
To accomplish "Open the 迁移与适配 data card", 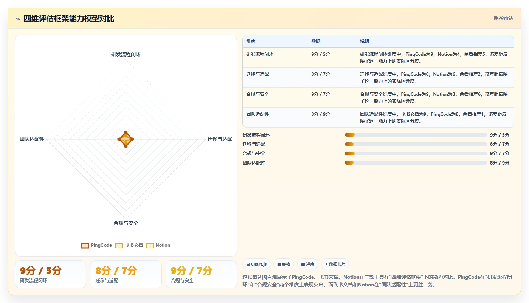I will click(x=126, y=274).
